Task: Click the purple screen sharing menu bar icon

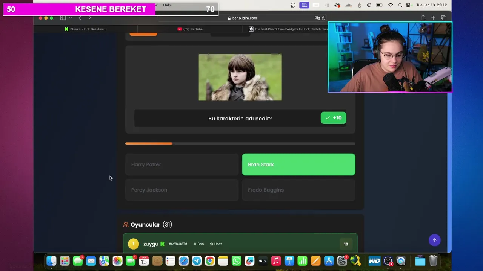Action: point(305,5)
